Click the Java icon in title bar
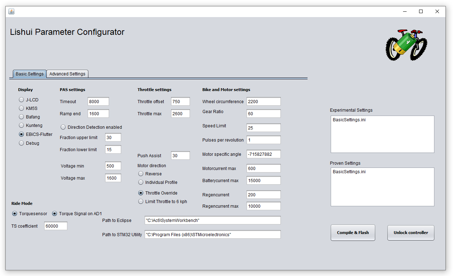 click(x=11, y=11)
